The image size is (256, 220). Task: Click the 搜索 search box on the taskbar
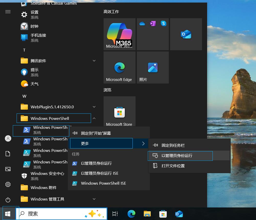point(61,213)
